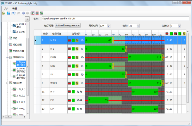
Task: Click the cycle time field showing 120
Action: tap(103, 26)
